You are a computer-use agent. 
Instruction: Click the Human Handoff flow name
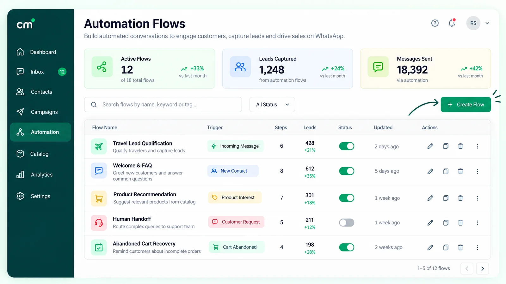pos(132,219)
